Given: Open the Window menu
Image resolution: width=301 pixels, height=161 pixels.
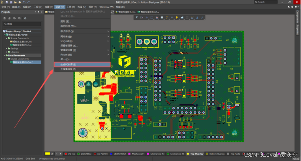Looking at the screenshot, I should [106, 7].
